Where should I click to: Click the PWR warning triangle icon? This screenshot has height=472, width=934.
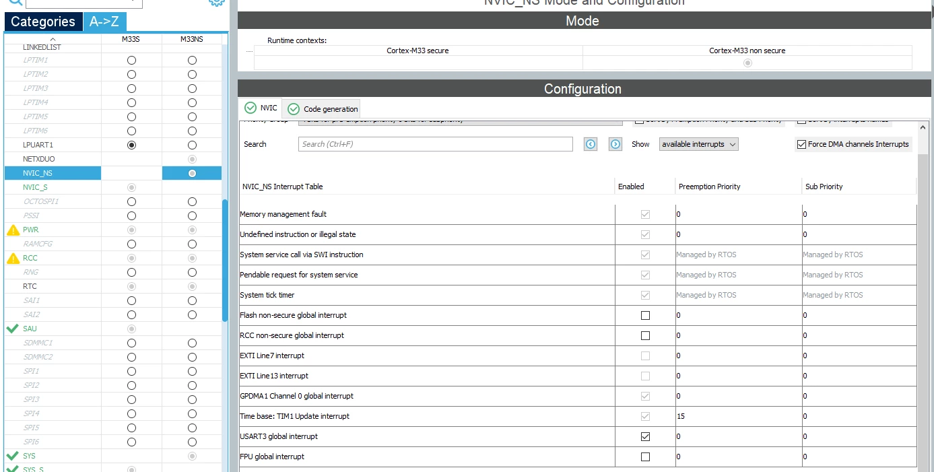click(x=13, y=230)
